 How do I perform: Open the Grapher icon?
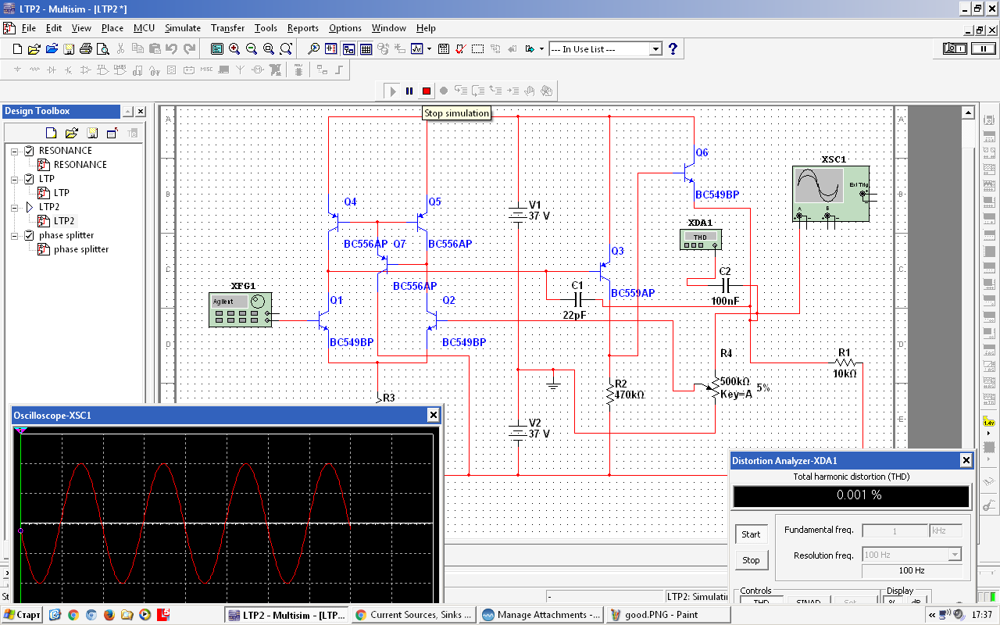click(416, 48)
